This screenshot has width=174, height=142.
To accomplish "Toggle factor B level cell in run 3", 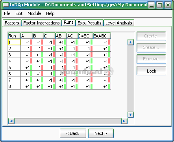I will 38,55.
